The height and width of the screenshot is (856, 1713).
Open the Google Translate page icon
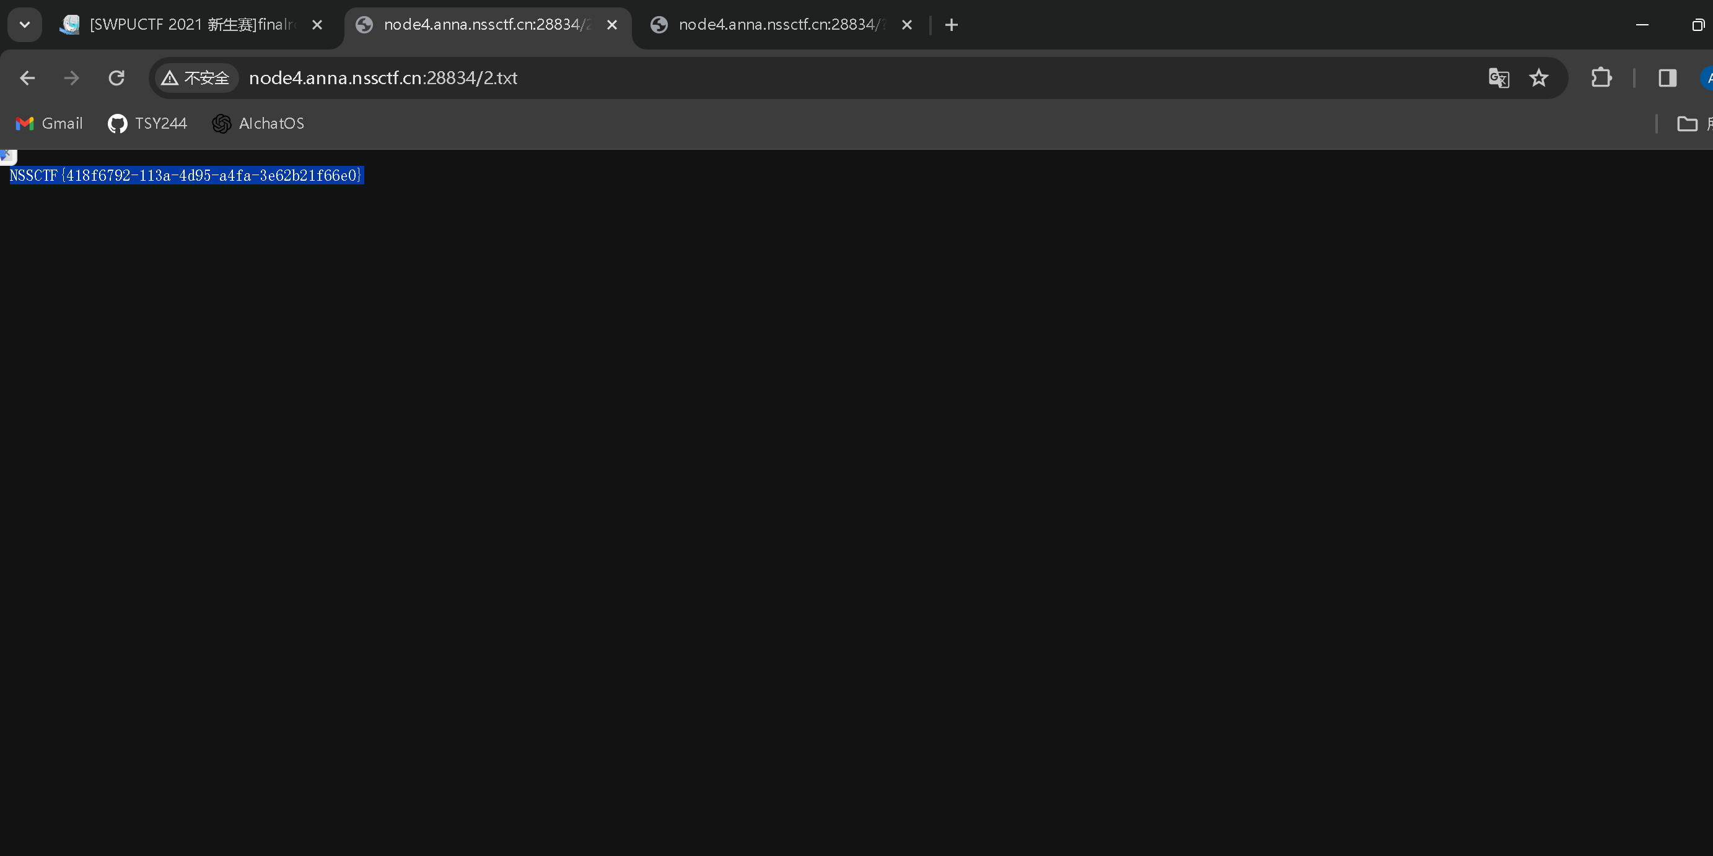[1498, 79]
